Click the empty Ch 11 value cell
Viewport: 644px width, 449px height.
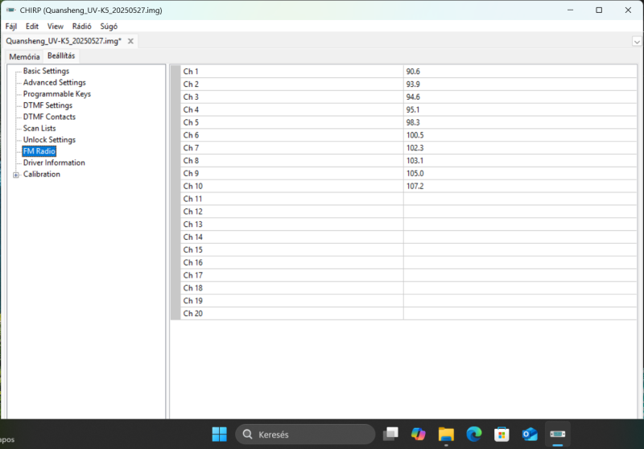pos(520,199)
